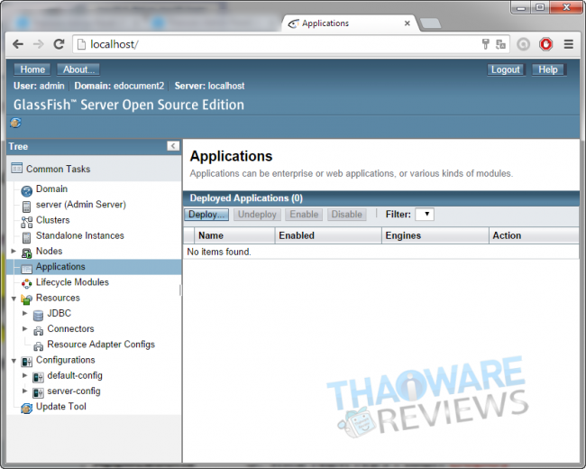Click the Applications tree icon
The width and height of the screenshot is (586, 469).
tap(26, 269)
